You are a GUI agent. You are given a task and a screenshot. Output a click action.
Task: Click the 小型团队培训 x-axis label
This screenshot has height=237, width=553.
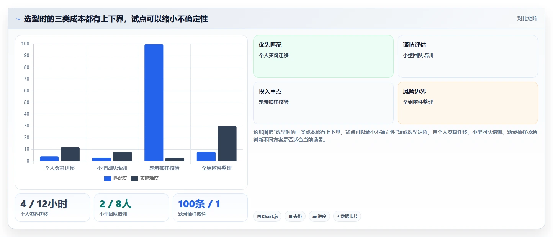pyautogui.click(x=112, y=168)
